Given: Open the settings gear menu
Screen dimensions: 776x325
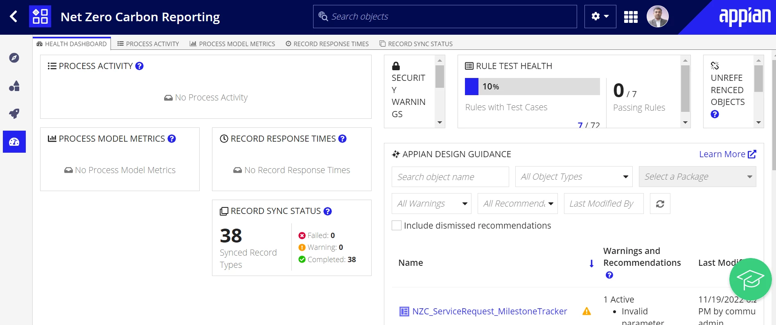Looking at the screenshot, I should (x=600, y=17).
